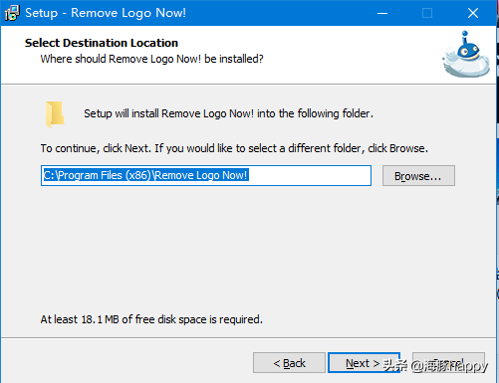
Task: Click the yellow folder icon
Action: (x=55, y=114)
